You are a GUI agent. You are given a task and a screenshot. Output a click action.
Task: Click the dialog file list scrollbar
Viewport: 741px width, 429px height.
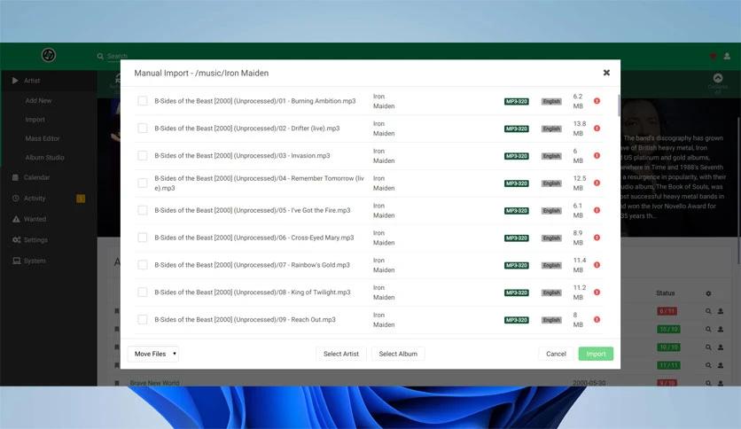click(619, 105)
